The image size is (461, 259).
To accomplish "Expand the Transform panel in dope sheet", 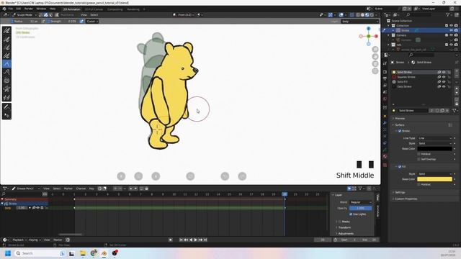I will point(344,227).
